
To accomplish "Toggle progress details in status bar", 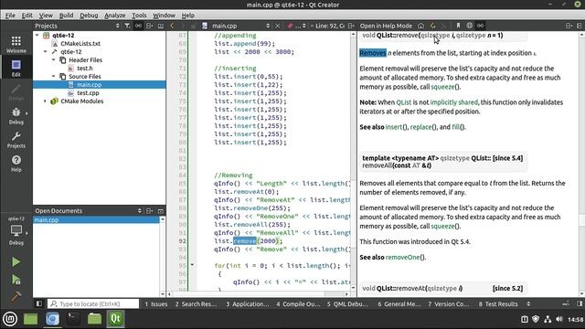I will [x=566, y=303].
